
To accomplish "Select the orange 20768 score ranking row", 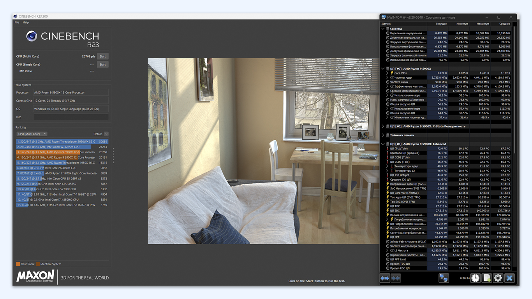I will pyautogui.click(x=62, y=152).
